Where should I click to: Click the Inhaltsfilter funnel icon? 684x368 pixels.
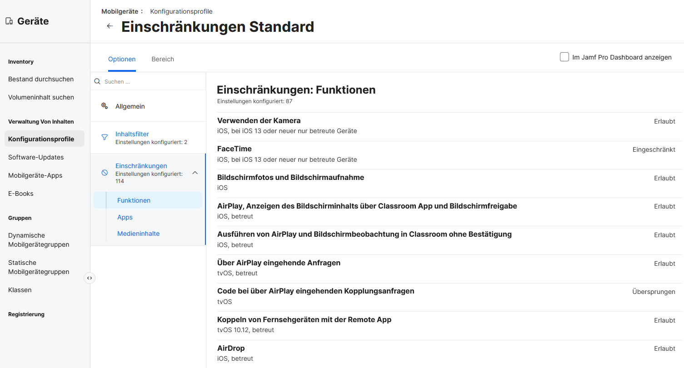pos(105,137)
